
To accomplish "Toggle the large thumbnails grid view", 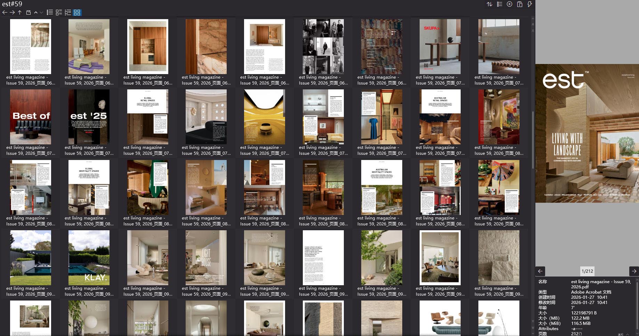I will [77, 13].
